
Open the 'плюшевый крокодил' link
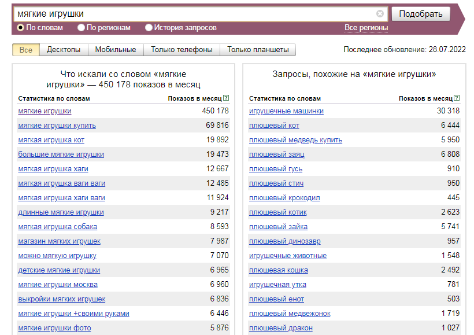pyautogui.click(x=284, y=198)
